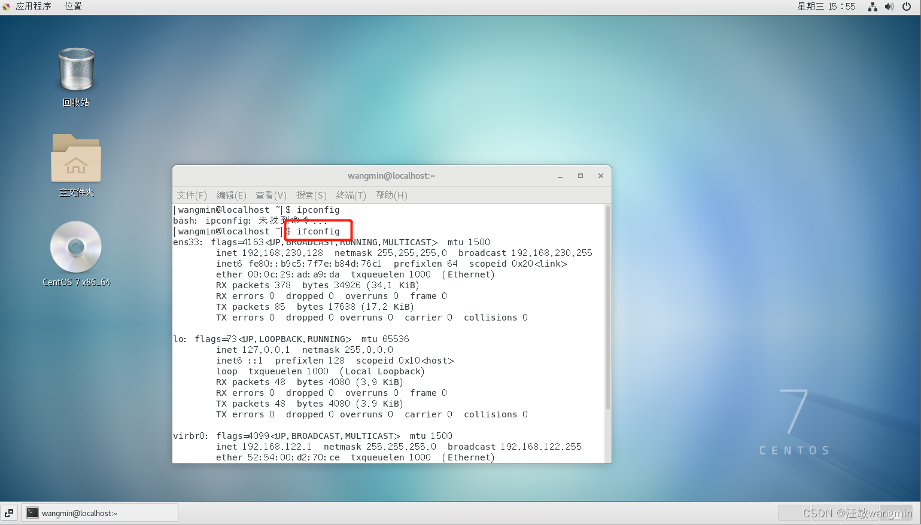This screenshot has height=525, width=921.
Task: Open the network status icon in top bar
Action: click(x=873, y=7)
